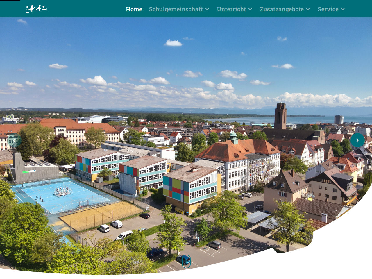Viewport: 372px width, 279px height.
Task: Select the Unterricht menu label
Action: [231, 9]
